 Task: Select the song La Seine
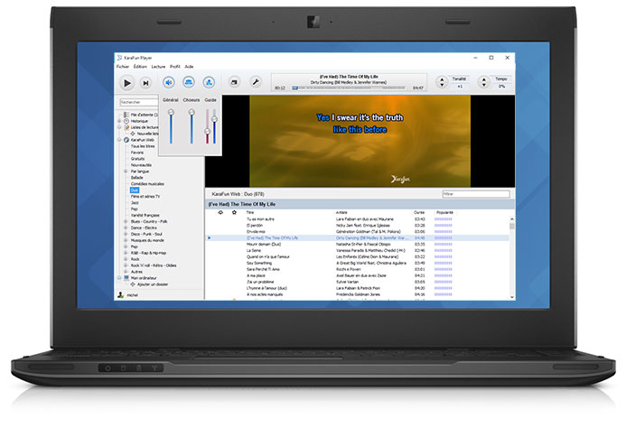[254, 250]
